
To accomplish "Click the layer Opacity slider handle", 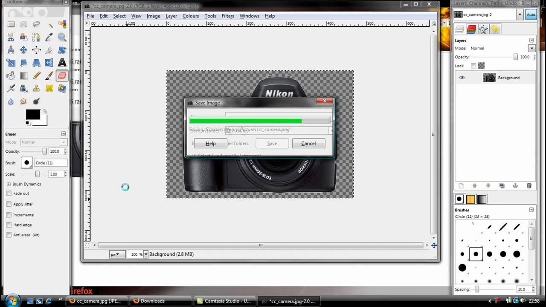I will tap(516, 57).
